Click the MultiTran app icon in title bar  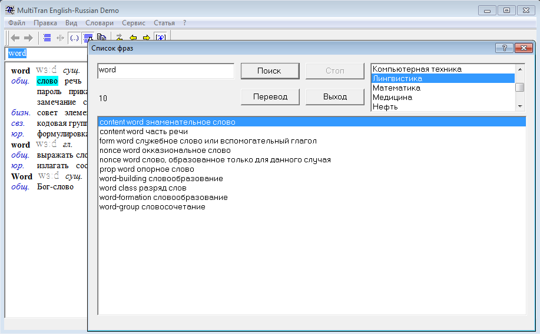pos(9,11)
